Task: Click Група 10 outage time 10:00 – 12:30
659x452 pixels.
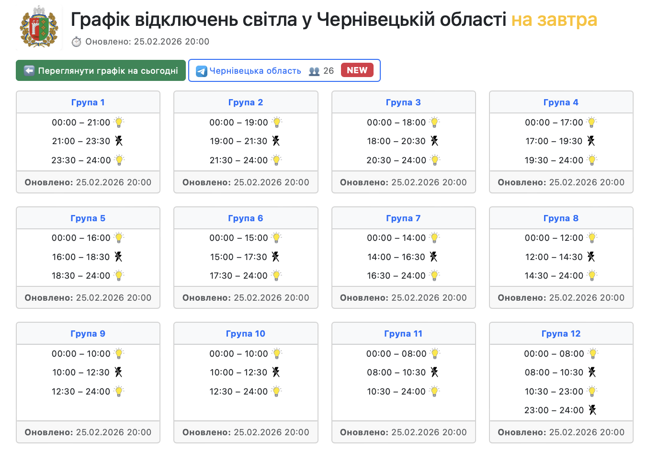Action: pyautogui.click(x=239, y=373)
